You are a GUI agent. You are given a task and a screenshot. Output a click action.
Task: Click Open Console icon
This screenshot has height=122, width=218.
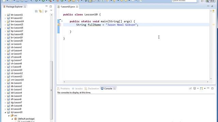click(201, 88)
